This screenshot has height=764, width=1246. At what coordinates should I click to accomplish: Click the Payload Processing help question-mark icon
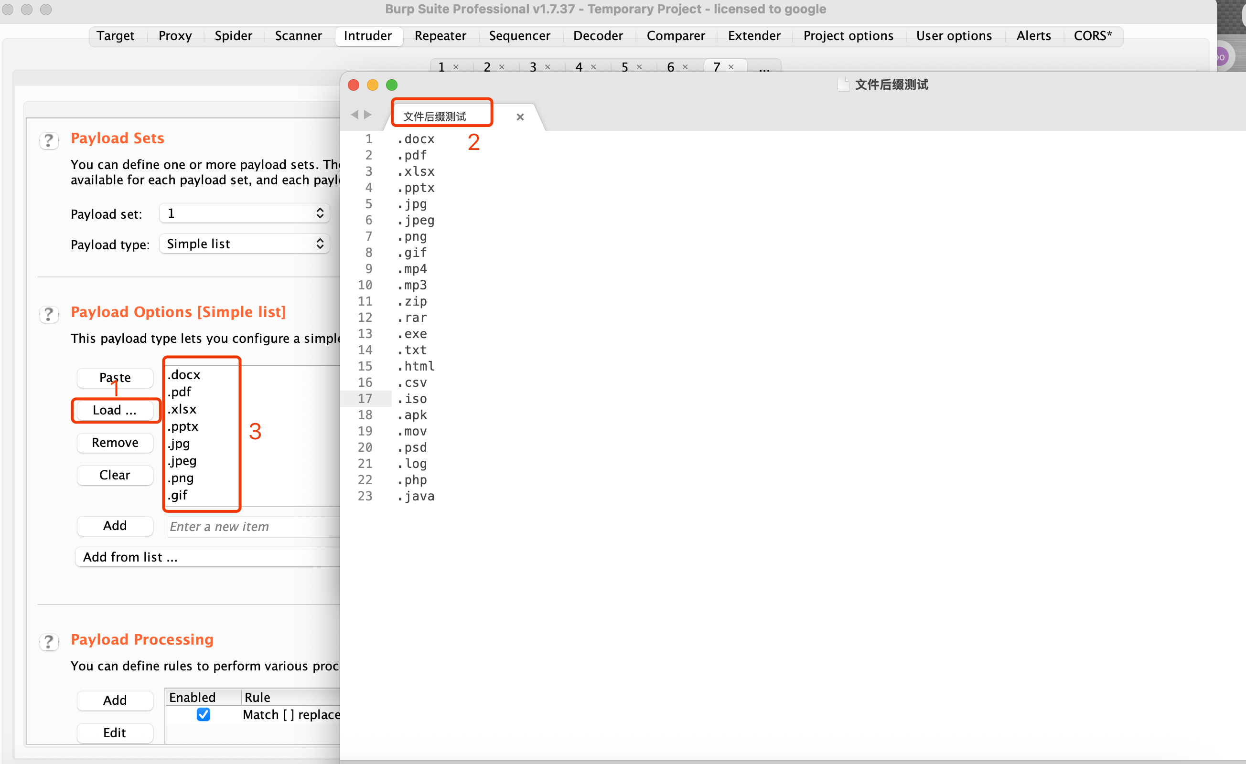click(x=49, y=641)
